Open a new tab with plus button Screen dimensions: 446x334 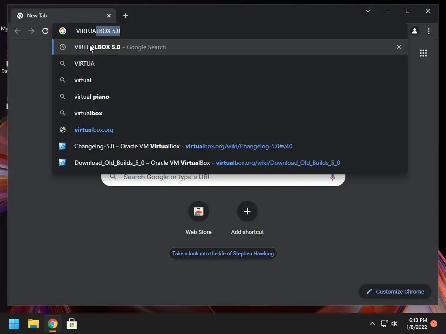click(125, 16)
